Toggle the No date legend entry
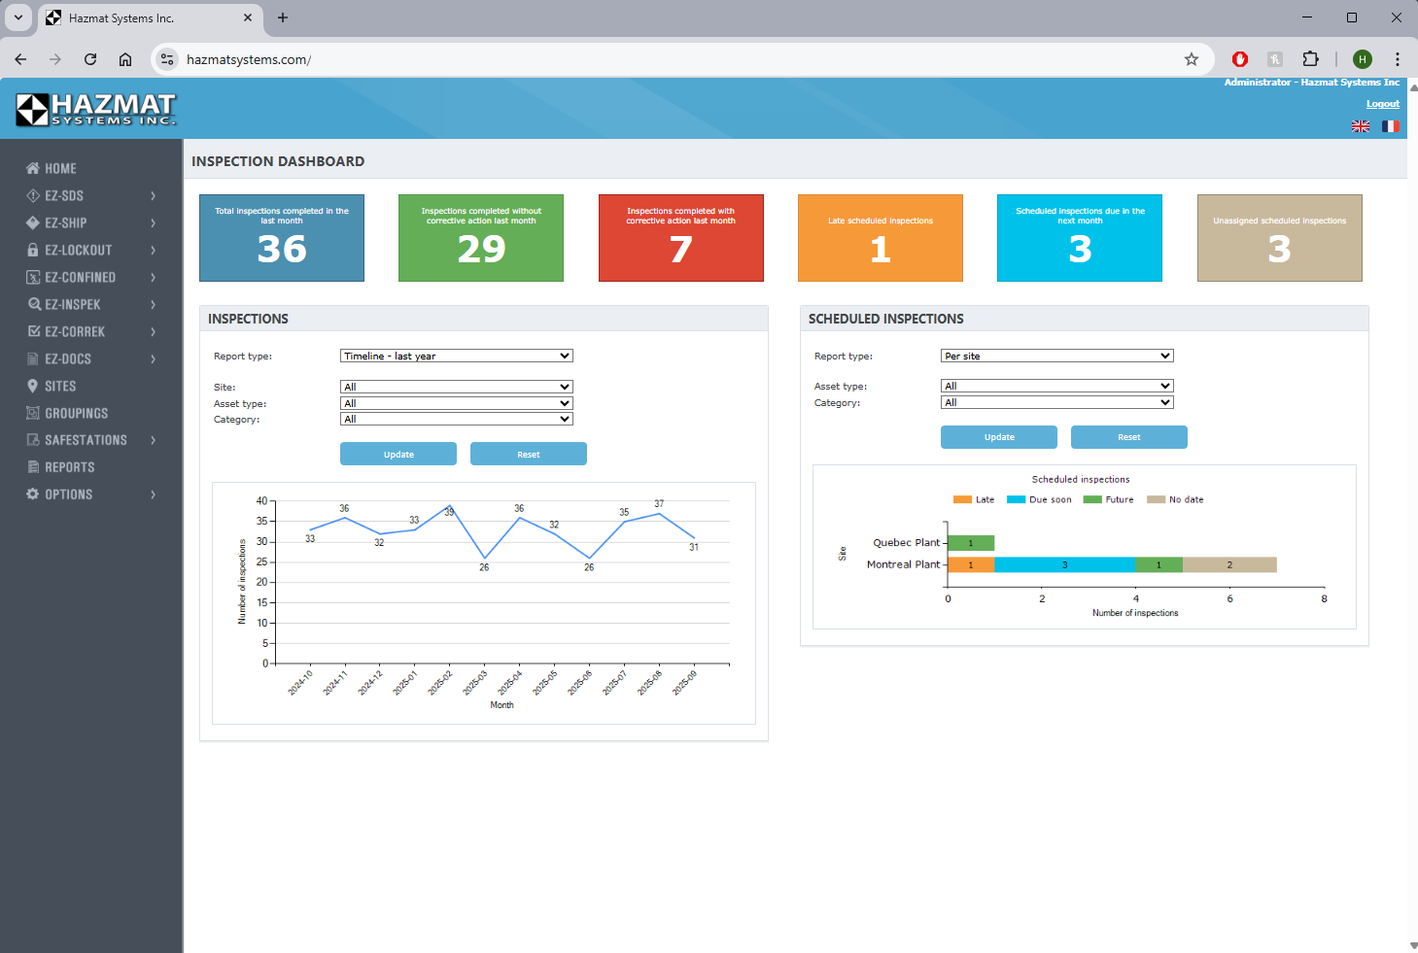The width and height of the screenshot is (1418, 953). point(1175,499)
